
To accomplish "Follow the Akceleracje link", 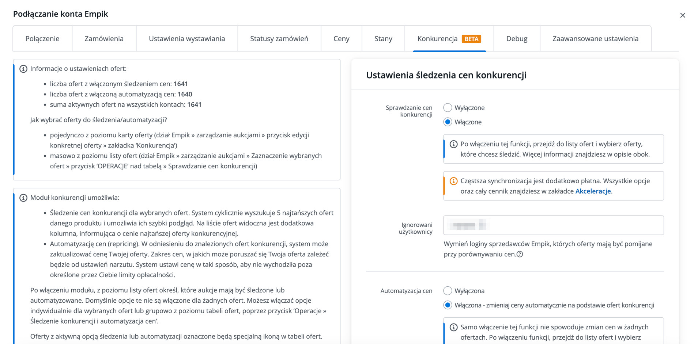I will tap(593, 191).
